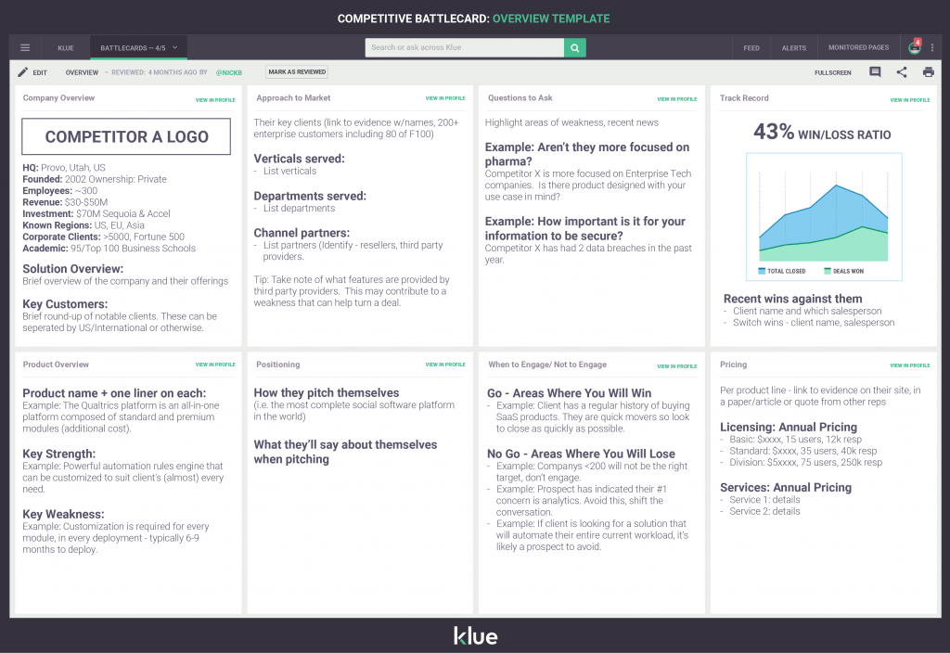Click the 'Key Strength:' heading
The width and height of the screenshot is (950, 653).
[x=58, y=454]
